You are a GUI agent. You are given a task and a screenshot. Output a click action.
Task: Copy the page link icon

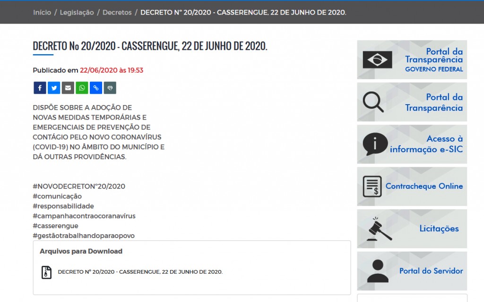(96, 88)
